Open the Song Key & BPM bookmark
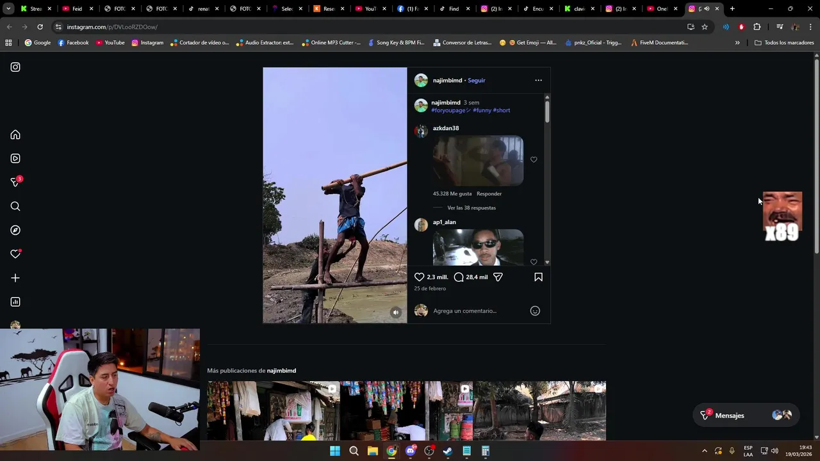The image size is (820, 461). (395, 43)
